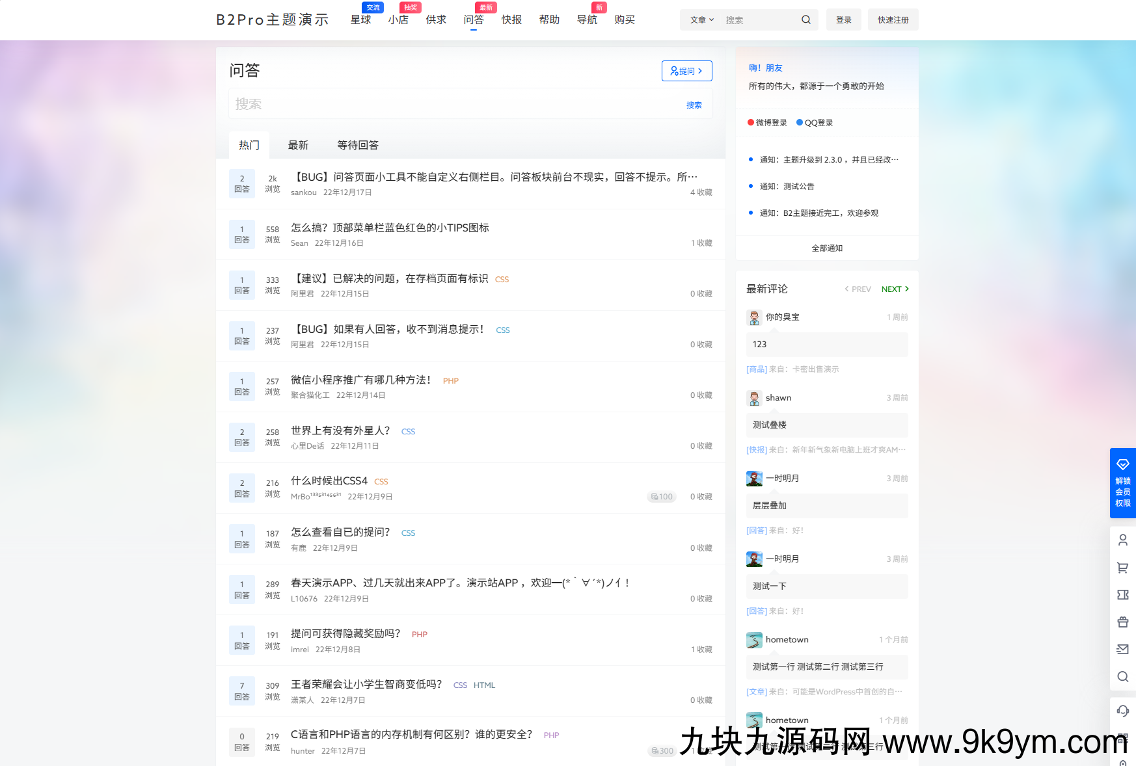Image resolution: width=1136 pixels, height=766 pixels.
Task: Click 全部通知 link
Action: (x=826, y=248)
